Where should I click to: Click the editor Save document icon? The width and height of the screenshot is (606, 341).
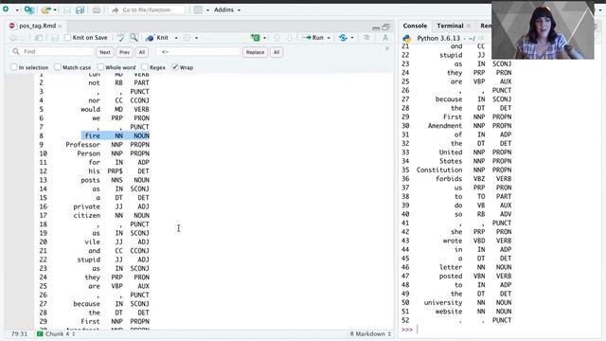(x=55, y=38)
